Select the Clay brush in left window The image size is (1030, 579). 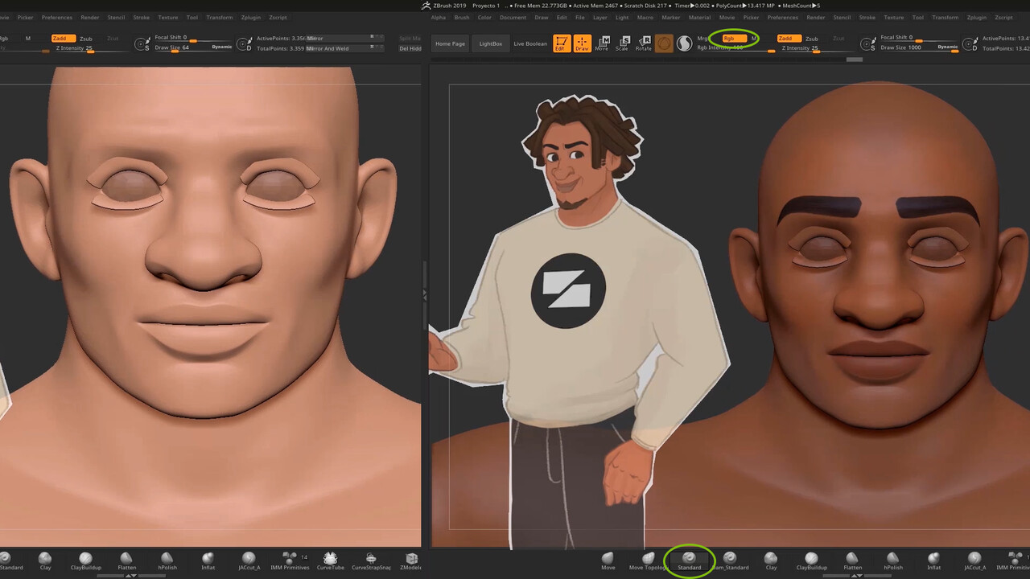coord(45,561)
